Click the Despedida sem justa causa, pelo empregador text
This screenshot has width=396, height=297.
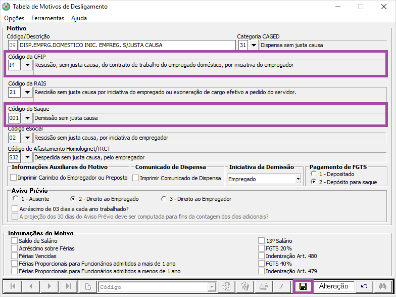89,157
